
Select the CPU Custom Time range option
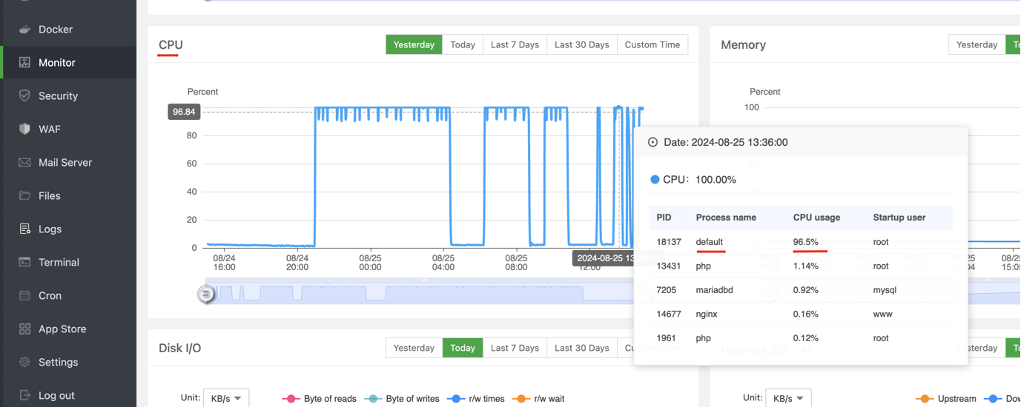pos(652,44)
